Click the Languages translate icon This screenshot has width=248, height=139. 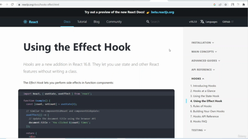[x=202, y=22]
